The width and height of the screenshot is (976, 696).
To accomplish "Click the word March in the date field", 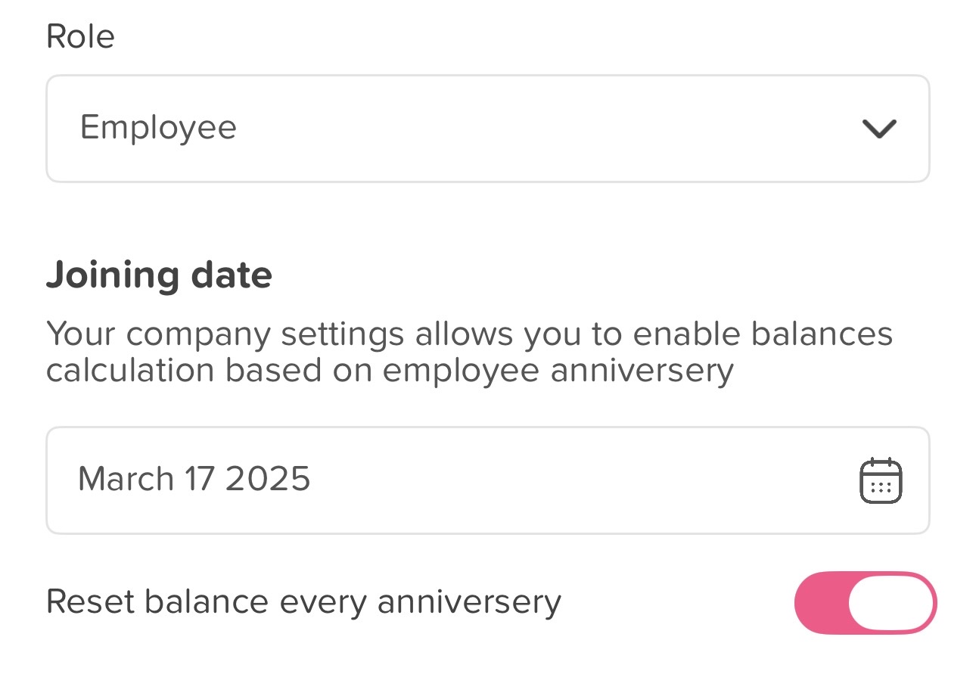I will pyautogui.click(x=126, y=479).
